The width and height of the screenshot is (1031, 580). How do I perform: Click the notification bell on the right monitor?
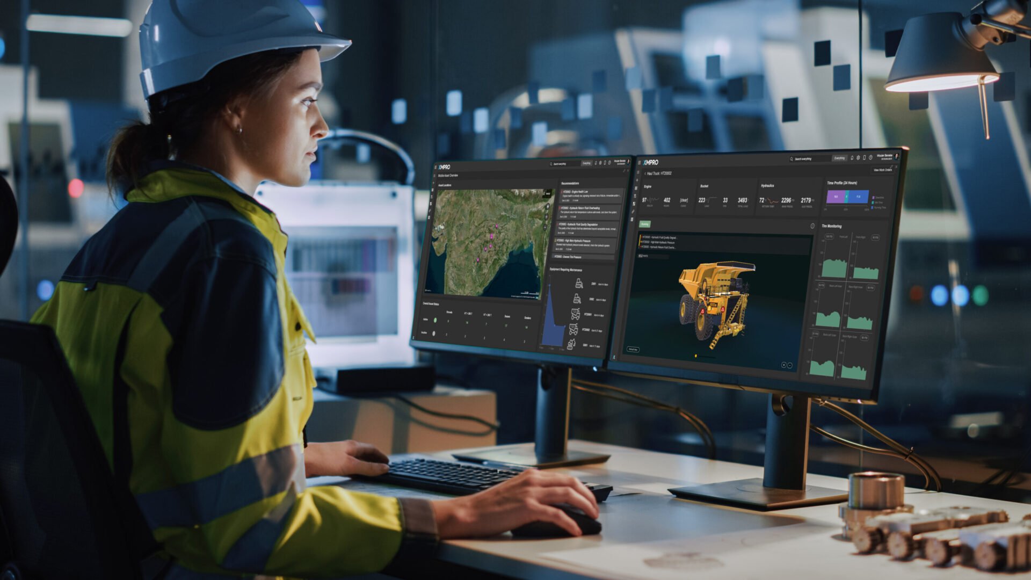click(x=852, y=158)
